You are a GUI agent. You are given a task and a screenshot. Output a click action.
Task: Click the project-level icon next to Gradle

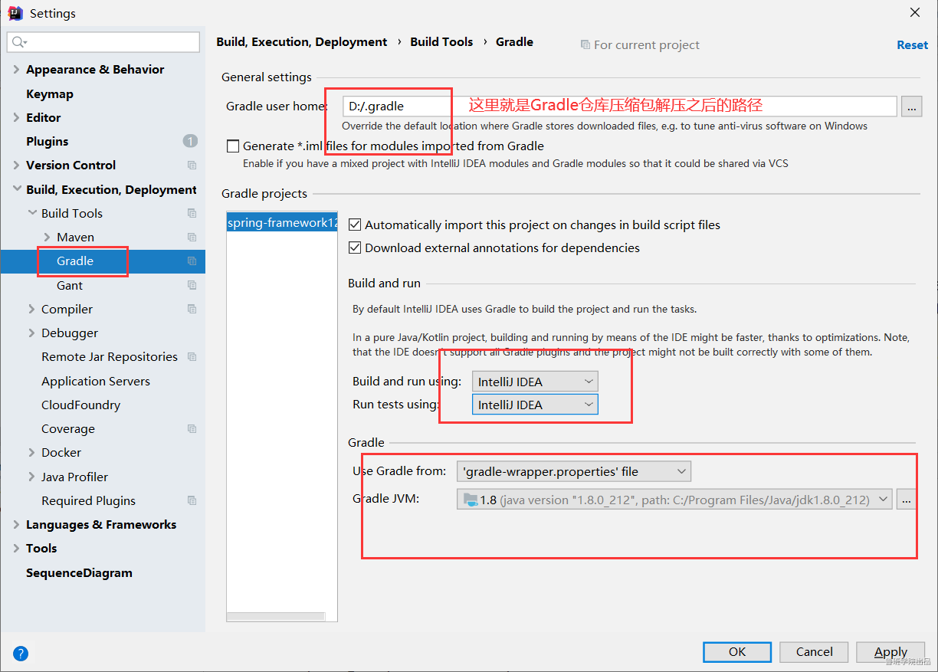click(192, 261)
